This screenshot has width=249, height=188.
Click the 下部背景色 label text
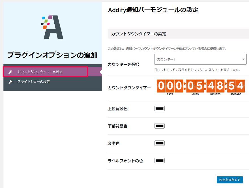coord(117,126)
